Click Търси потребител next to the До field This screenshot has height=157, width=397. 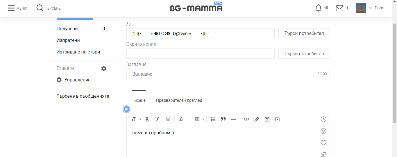coord(304,33)
